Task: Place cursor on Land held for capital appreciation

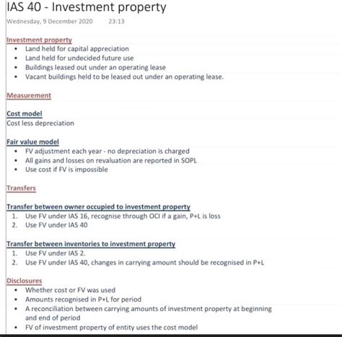Action: coord(77,49)
